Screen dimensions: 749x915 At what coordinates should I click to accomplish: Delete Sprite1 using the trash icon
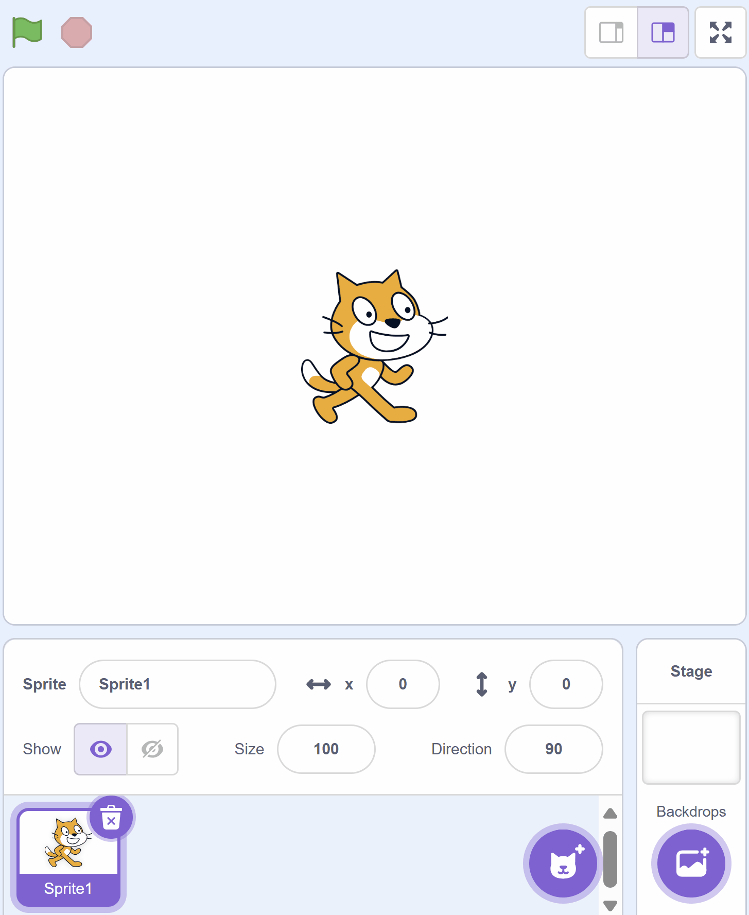point(111,818)
